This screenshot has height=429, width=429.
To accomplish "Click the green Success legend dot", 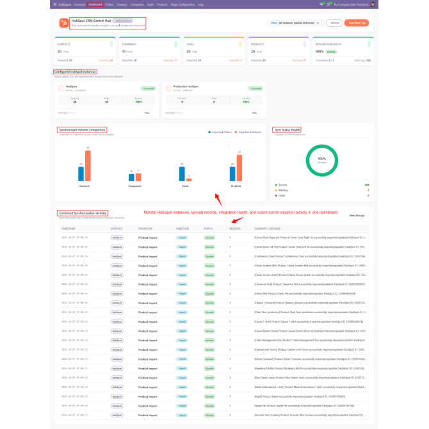I will point(276,185).
